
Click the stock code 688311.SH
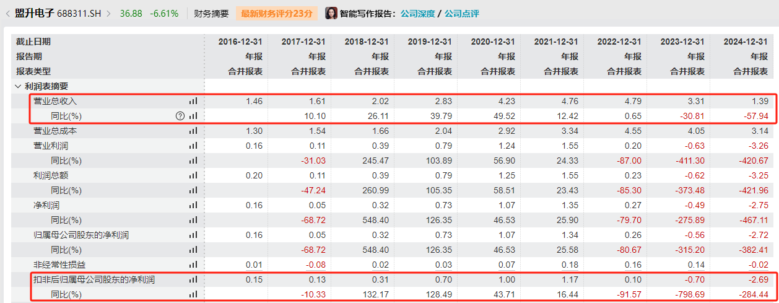click(80, 13)
